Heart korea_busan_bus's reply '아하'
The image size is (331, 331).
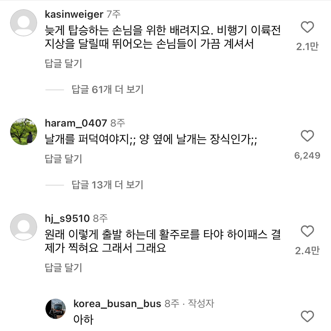click(x=307, y=316)
